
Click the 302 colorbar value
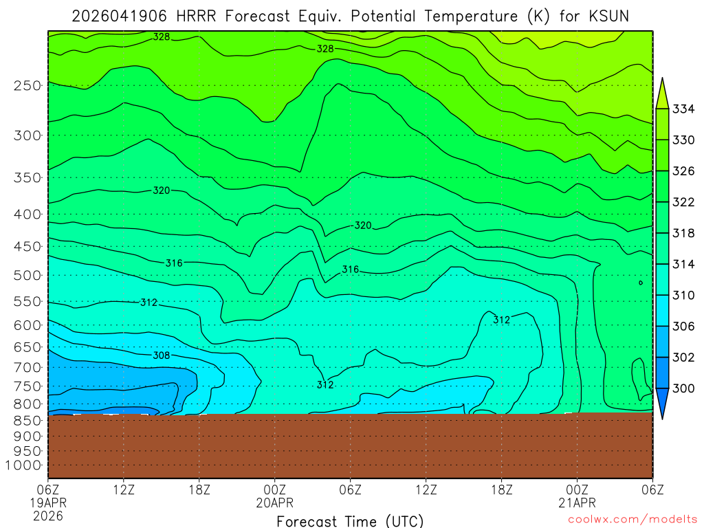pyautogui.click(x=683, y=357)
